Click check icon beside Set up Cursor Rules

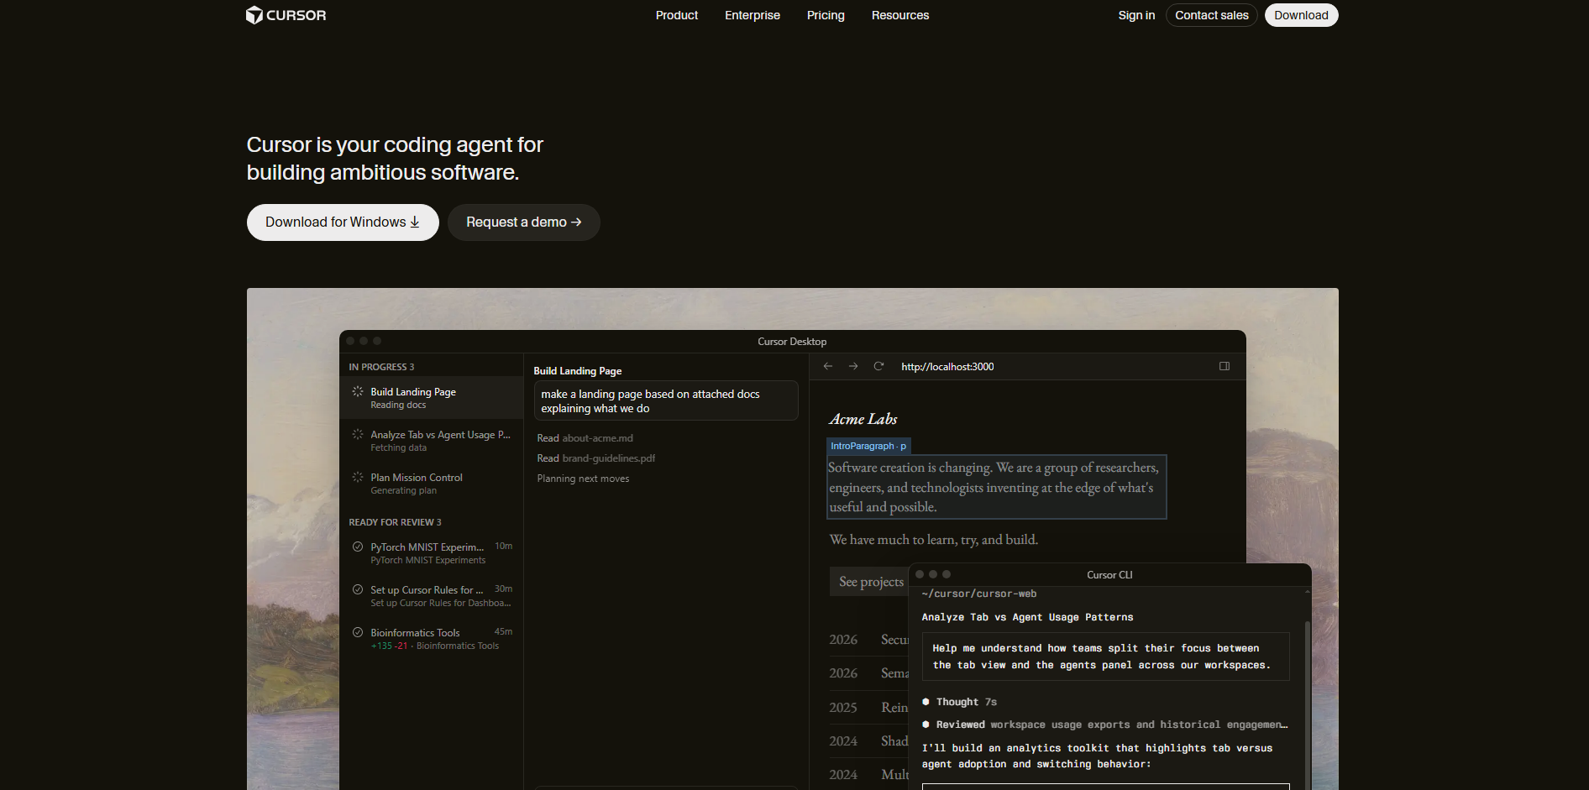pos(358,589)
